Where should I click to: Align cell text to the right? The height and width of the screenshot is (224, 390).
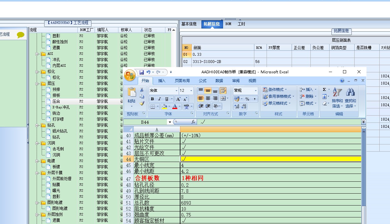(215, 98)
